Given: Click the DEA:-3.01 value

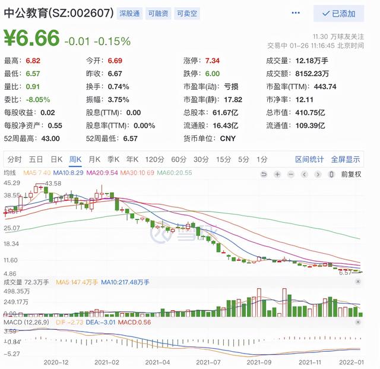Looking at the screenshot, I should [100, 322].
